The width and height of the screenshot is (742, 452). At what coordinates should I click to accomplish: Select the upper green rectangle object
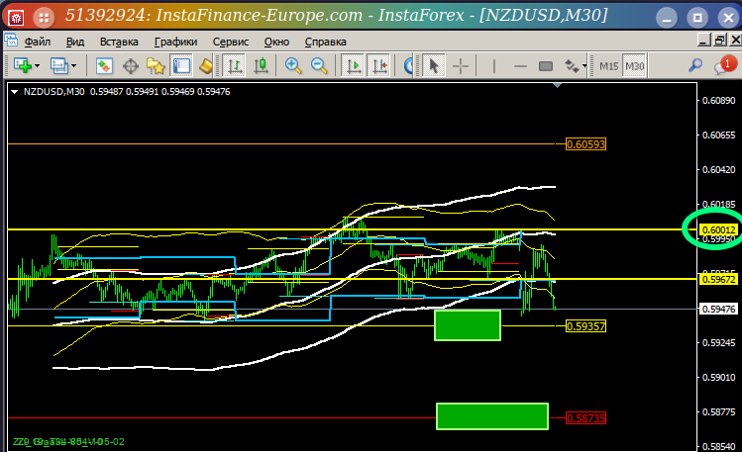click(468, 325)
